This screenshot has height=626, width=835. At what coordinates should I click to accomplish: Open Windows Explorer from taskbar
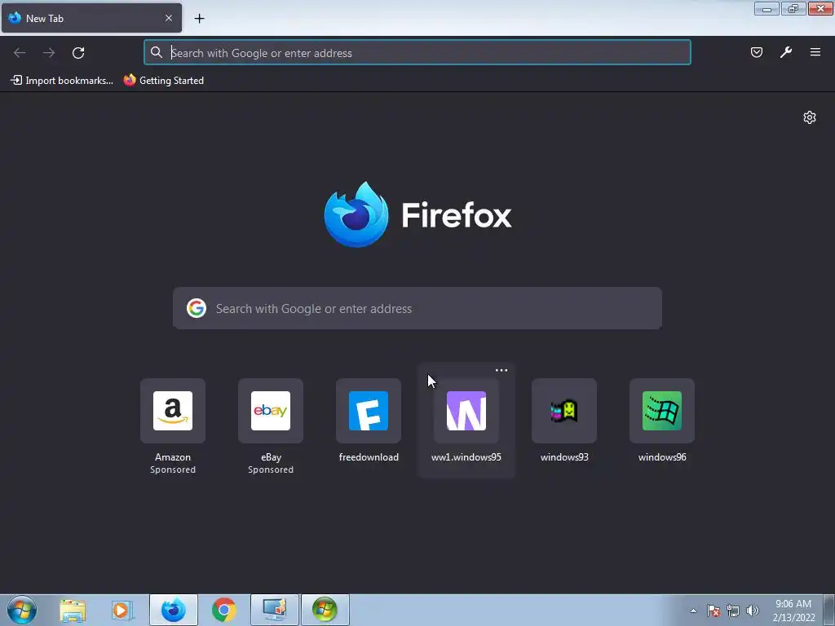(x=73, y=610)
